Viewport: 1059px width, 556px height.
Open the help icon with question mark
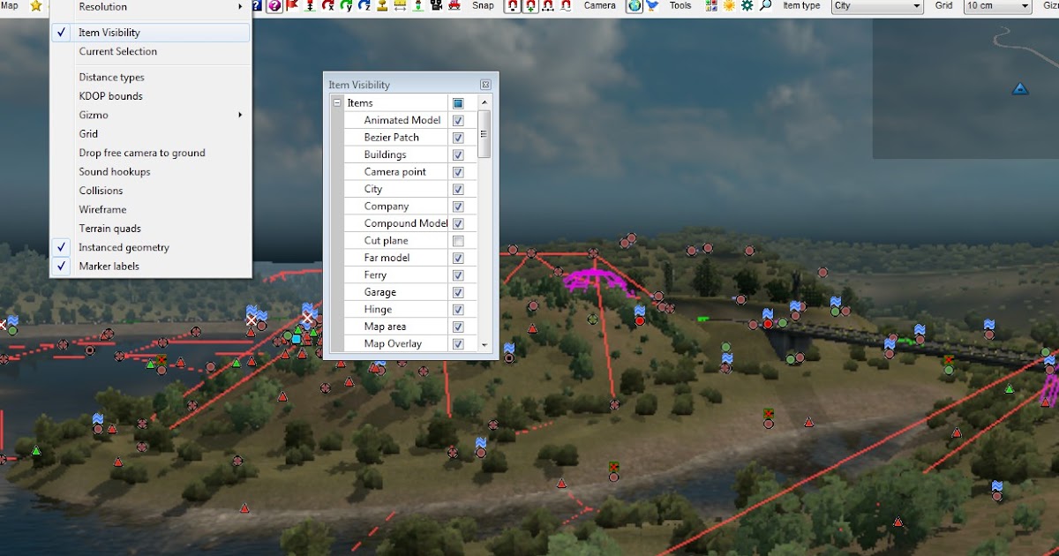point(274,7)
